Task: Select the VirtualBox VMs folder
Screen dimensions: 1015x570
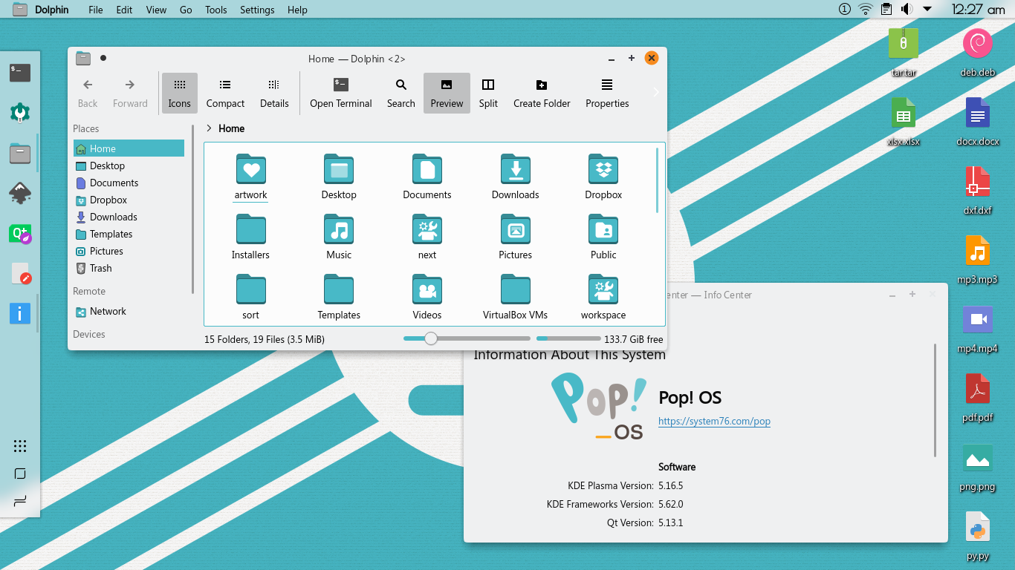Action: 515,297
